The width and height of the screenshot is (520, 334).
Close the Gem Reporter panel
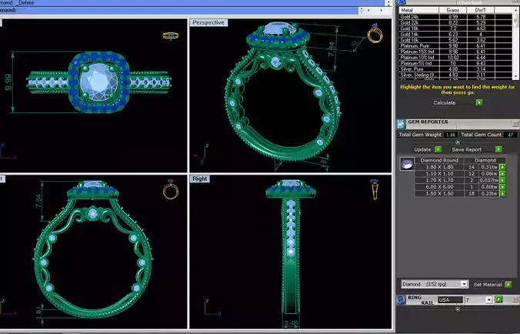(515, 123)
